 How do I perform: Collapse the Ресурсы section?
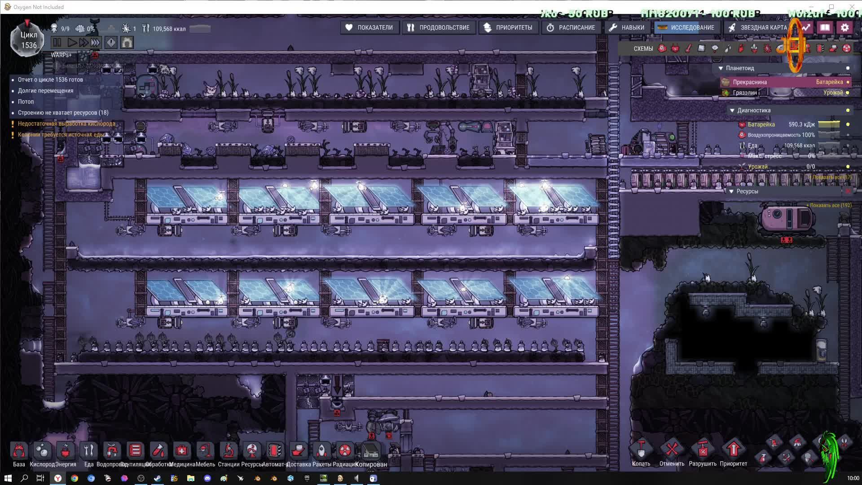point(731,191)
